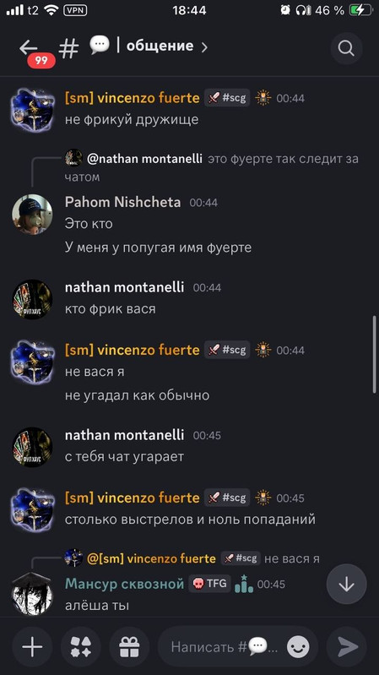Tap the #scg tag on vincenzo's first message

coord(228,98)
